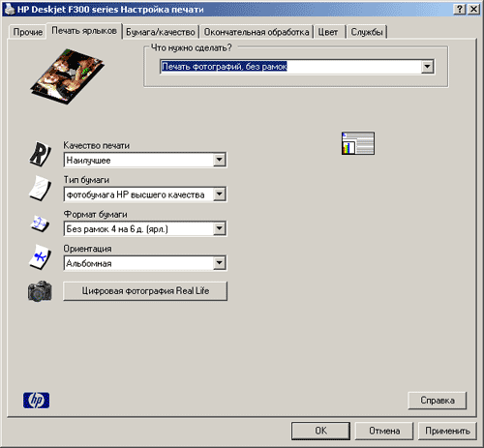484x448 pixels.
Task: Go to Окончательная обработка tab
Action: pyautogui.click(x=257, y=32)
